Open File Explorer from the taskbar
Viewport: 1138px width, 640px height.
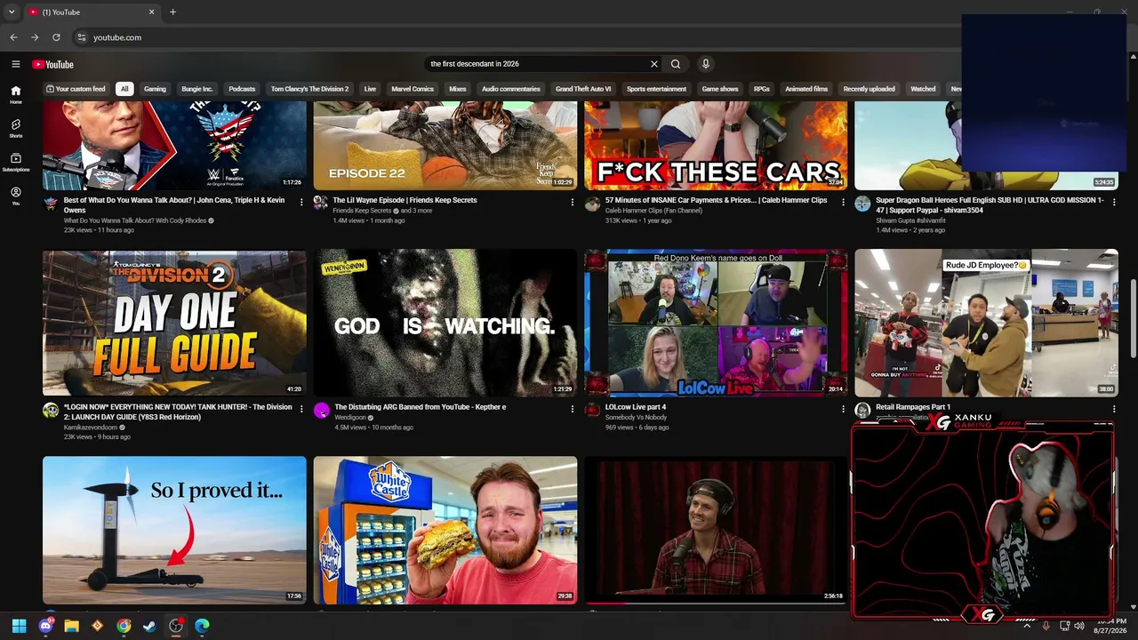71,626
